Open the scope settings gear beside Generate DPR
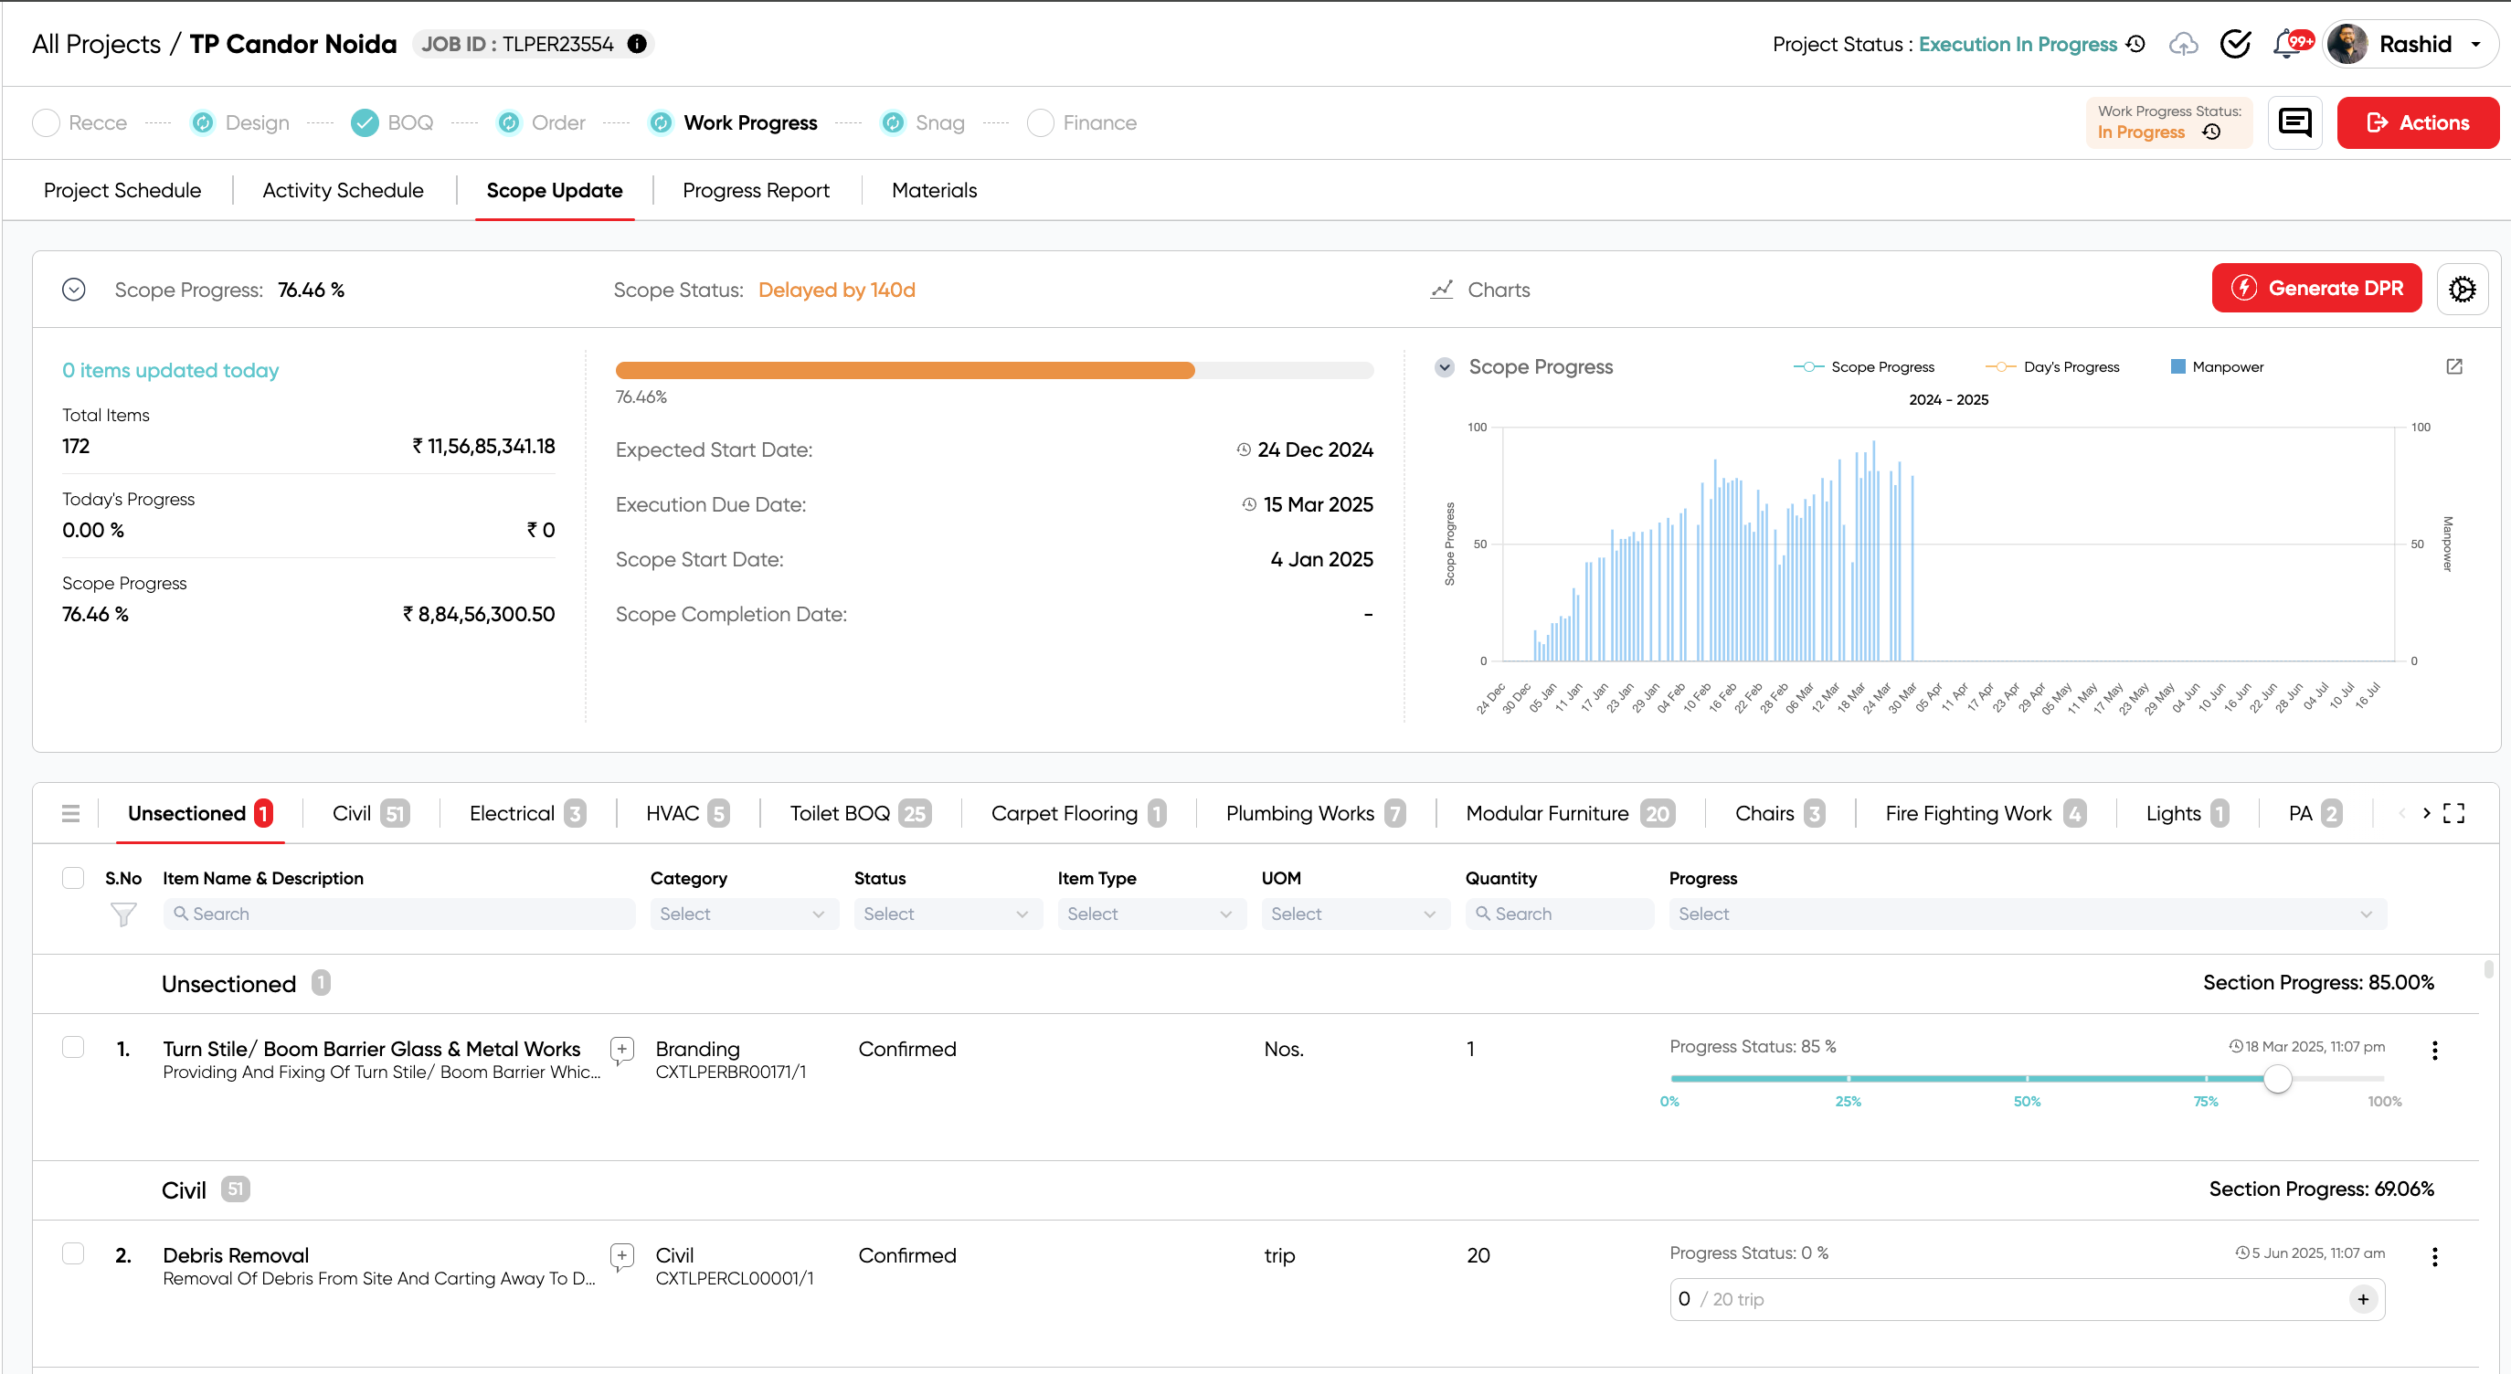The height and width of the screenshot is (1374, 2511). [2463, 289]
